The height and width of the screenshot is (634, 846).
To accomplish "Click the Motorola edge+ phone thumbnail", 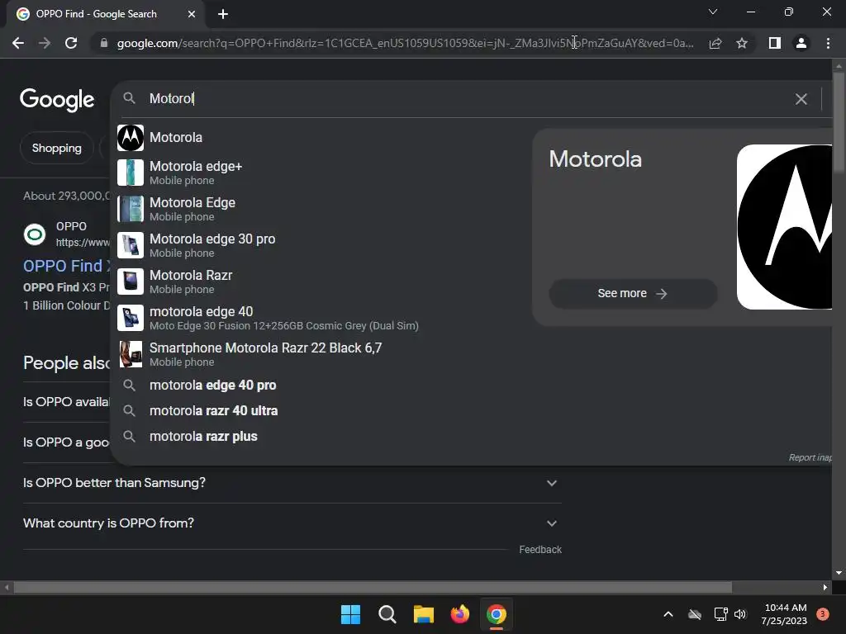I will tap(131, 173).
